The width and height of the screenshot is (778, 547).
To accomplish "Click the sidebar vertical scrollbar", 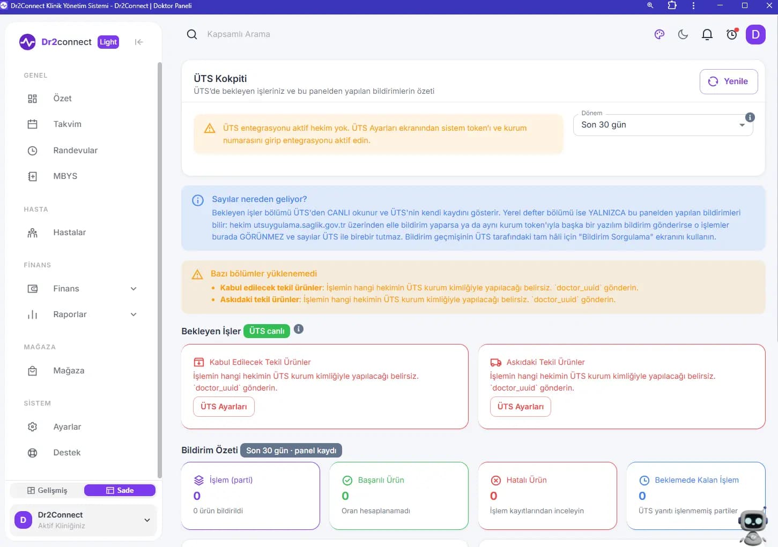I will click(159, 270).
